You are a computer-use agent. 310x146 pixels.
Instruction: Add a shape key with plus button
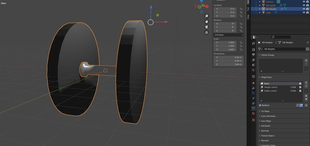(306, 83)
